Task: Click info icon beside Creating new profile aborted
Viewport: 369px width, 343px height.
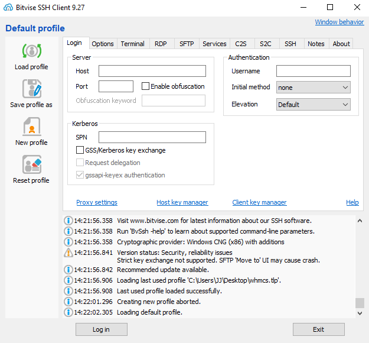Action: pos(68,302)
